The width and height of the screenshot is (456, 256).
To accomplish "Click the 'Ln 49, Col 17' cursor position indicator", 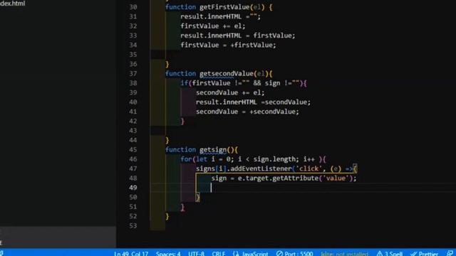I will pyautogui.click(x=131, y=254).
